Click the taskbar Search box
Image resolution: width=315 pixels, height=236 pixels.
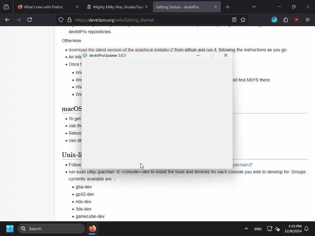pyautogui.click(x=51, y=229)
